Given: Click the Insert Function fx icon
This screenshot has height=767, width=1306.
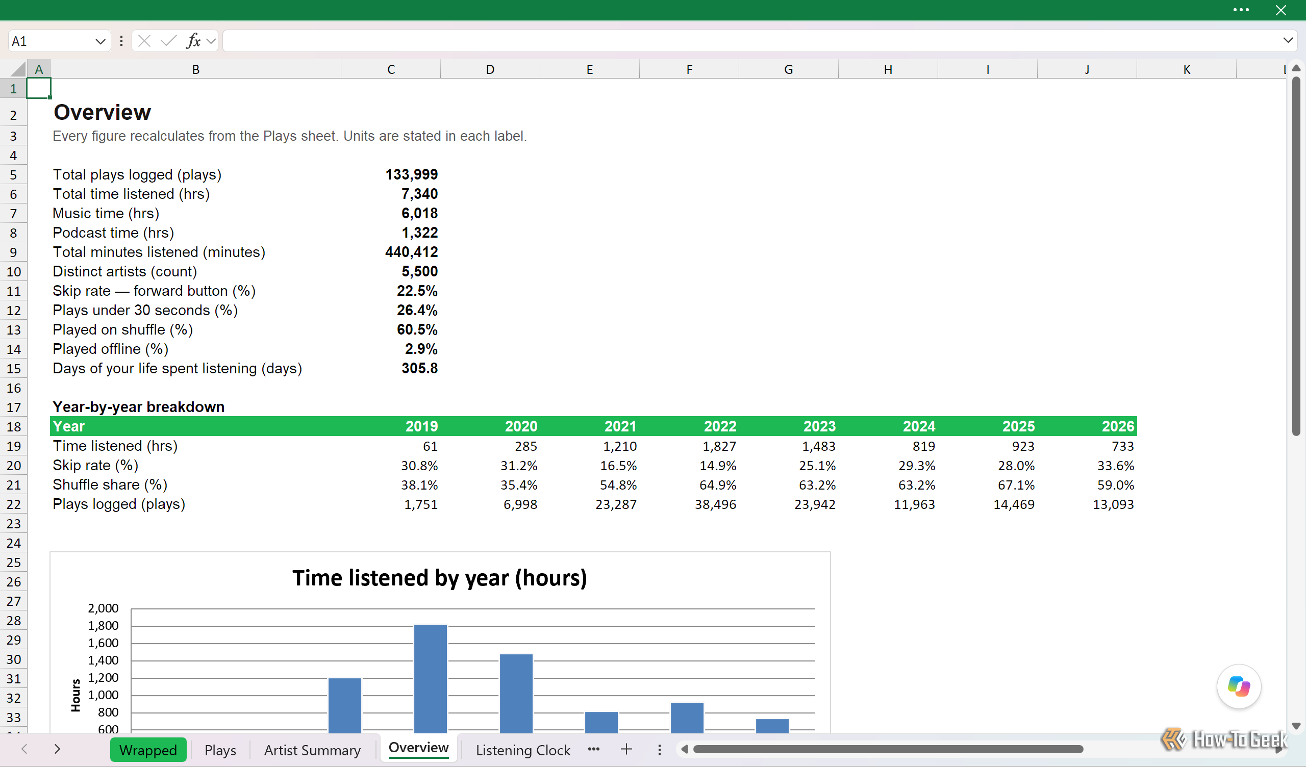Looking at the screenshot, I should point(193,41).
